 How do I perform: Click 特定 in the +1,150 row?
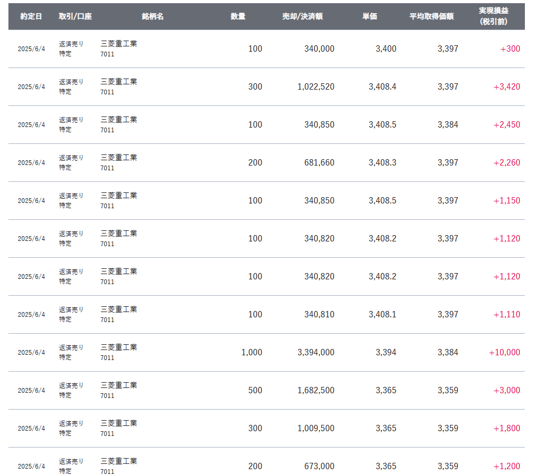65,206
